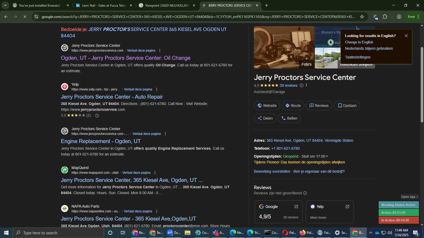Open MapQuest Jerry Proctors result
This screenshot has height=238, width=424.
pyautogui.click(x=132, y=180)
